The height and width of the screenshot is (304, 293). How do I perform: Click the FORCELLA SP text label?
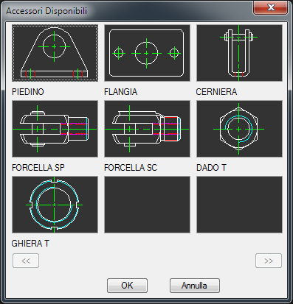point(38,168)
